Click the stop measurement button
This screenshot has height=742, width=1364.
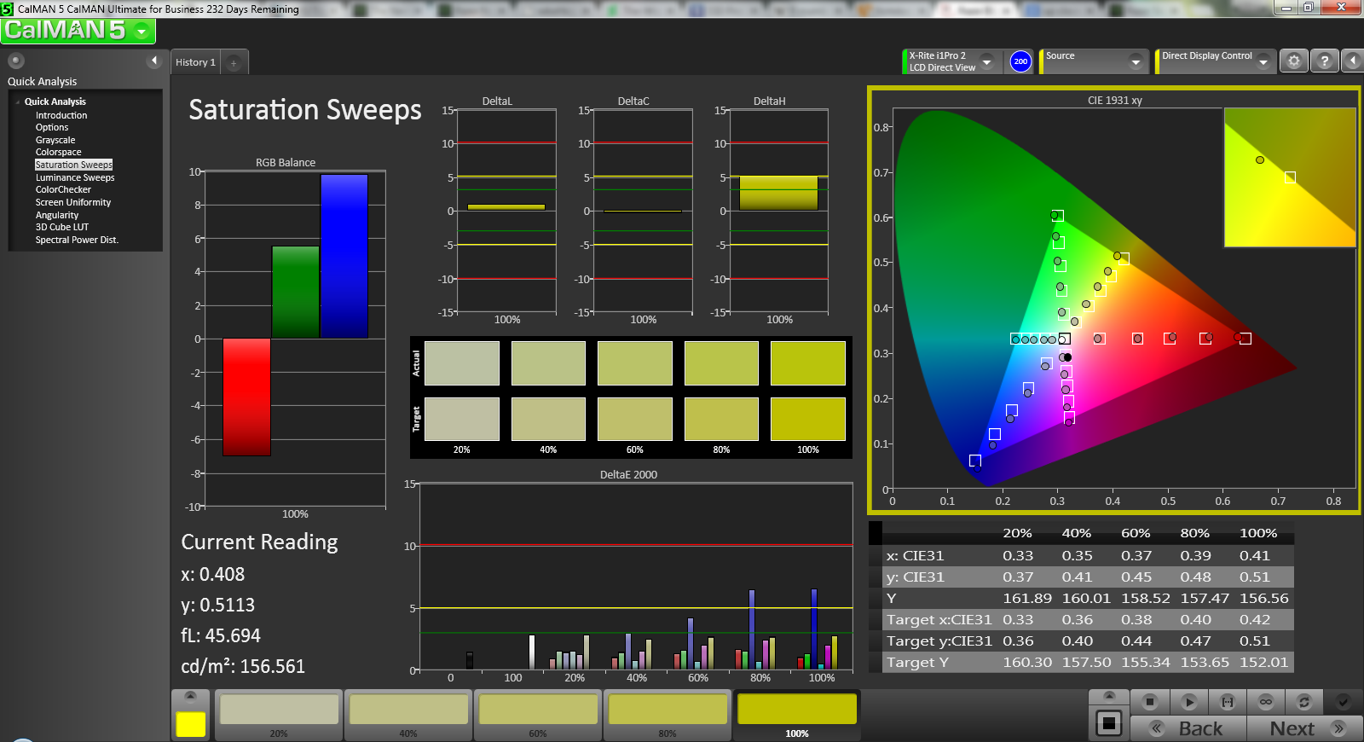pos(1150,702)
